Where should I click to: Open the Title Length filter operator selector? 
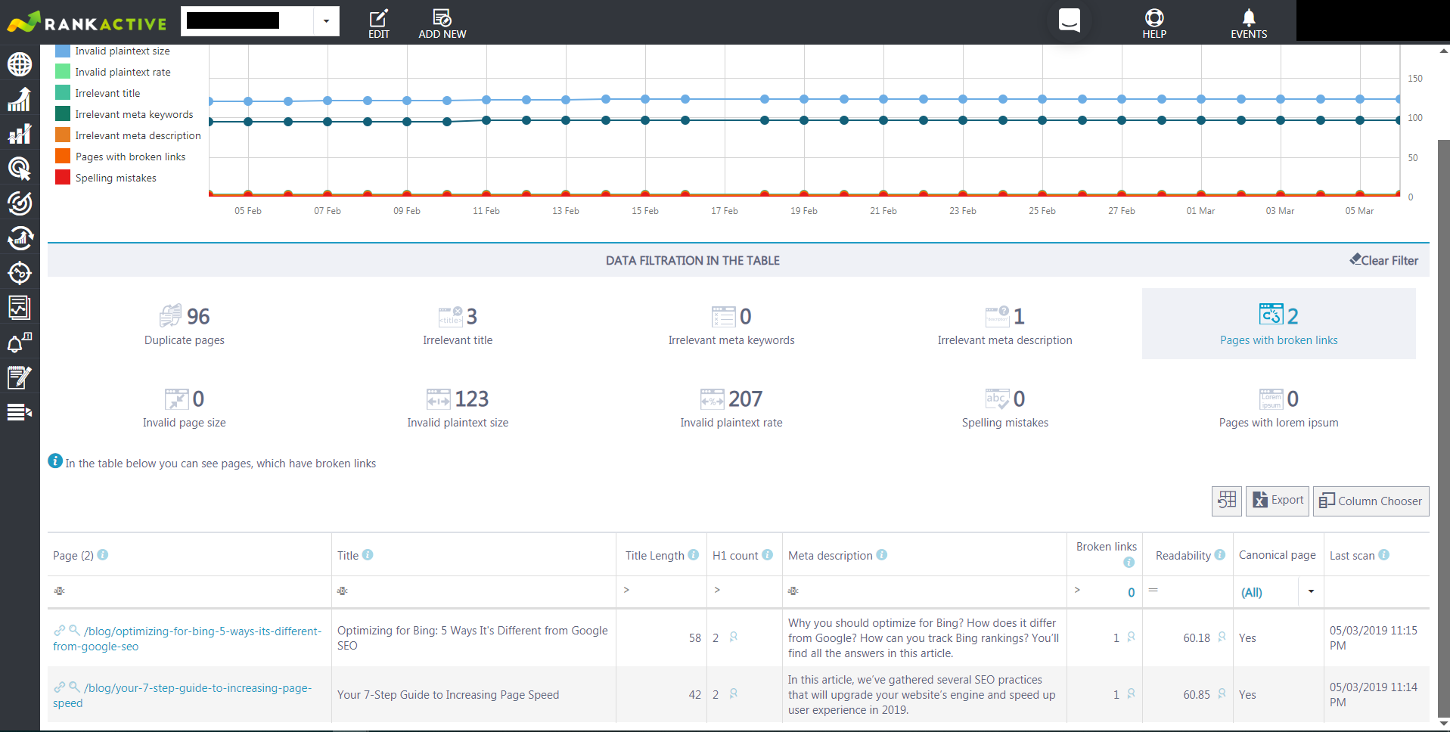point(626,590)
